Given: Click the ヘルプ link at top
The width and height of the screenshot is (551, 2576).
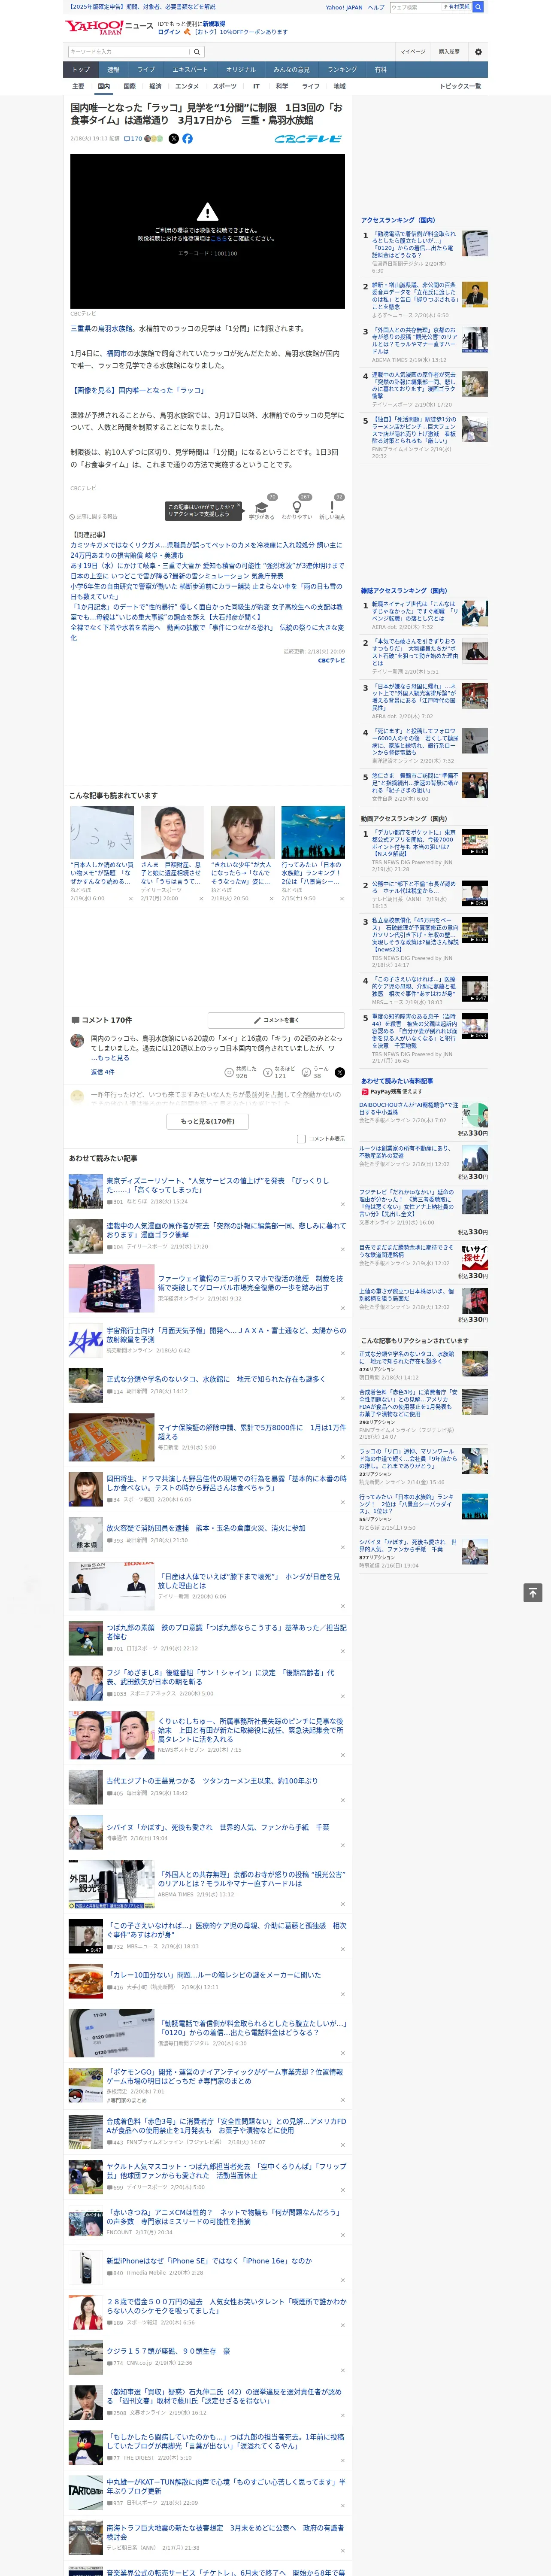Looking at the screenshot, I should click(x=375, y=7).
